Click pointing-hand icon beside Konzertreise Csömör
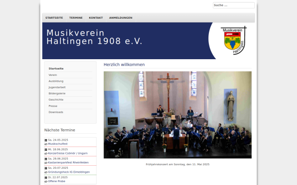This screenshot has height=185, width=297. [46, 153]
